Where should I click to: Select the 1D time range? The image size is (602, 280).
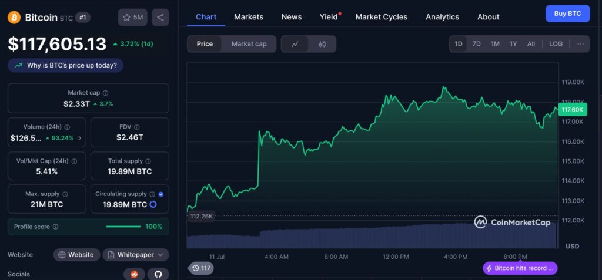(459, 43)
